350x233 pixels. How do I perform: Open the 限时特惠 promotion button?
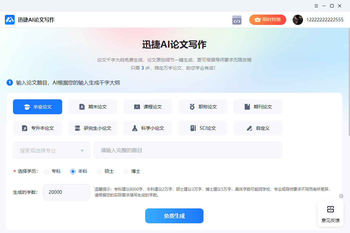(268, 20)
